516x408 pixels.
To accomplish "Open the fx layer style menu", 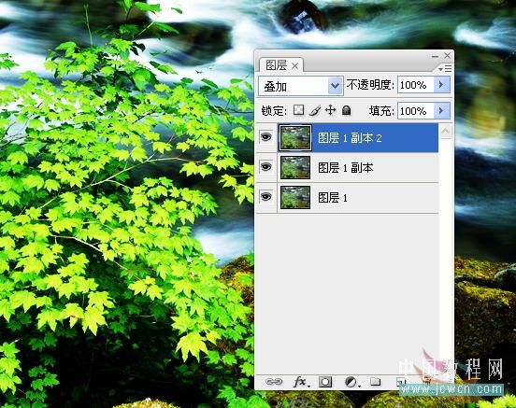I will tap(301, 382).
